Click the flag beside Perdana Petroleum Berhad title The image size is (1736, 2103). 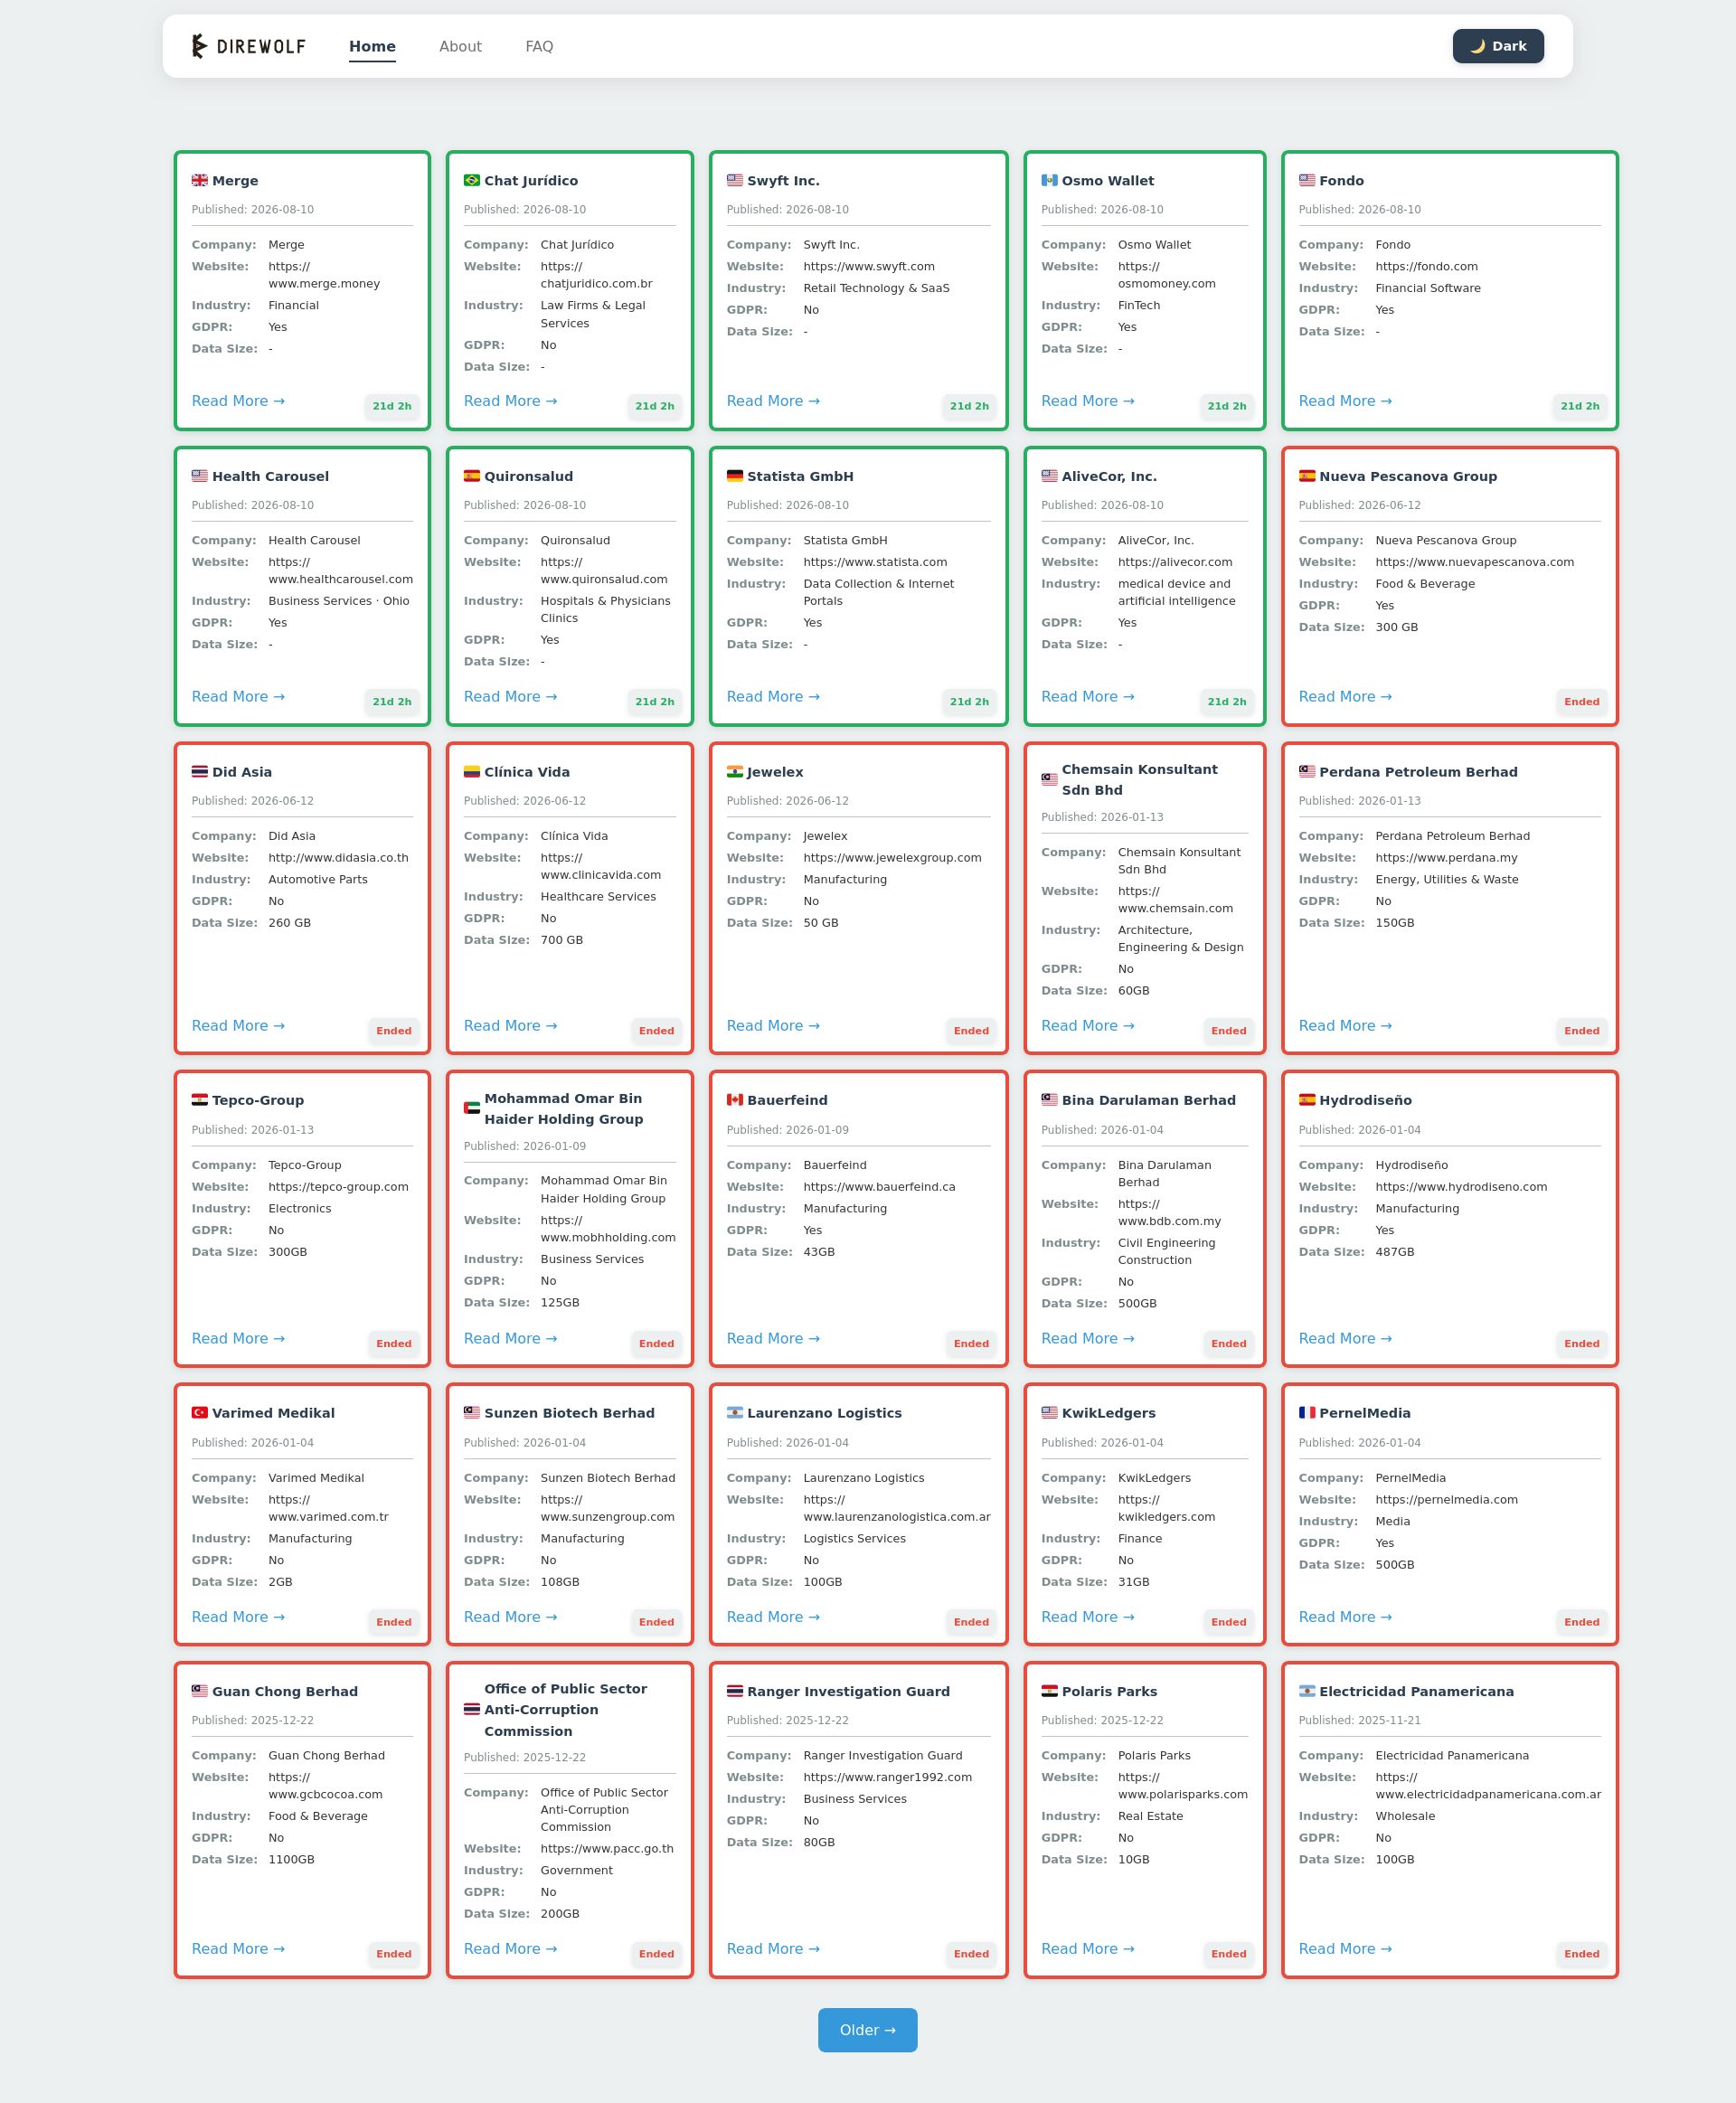(x=1307, y=772)
